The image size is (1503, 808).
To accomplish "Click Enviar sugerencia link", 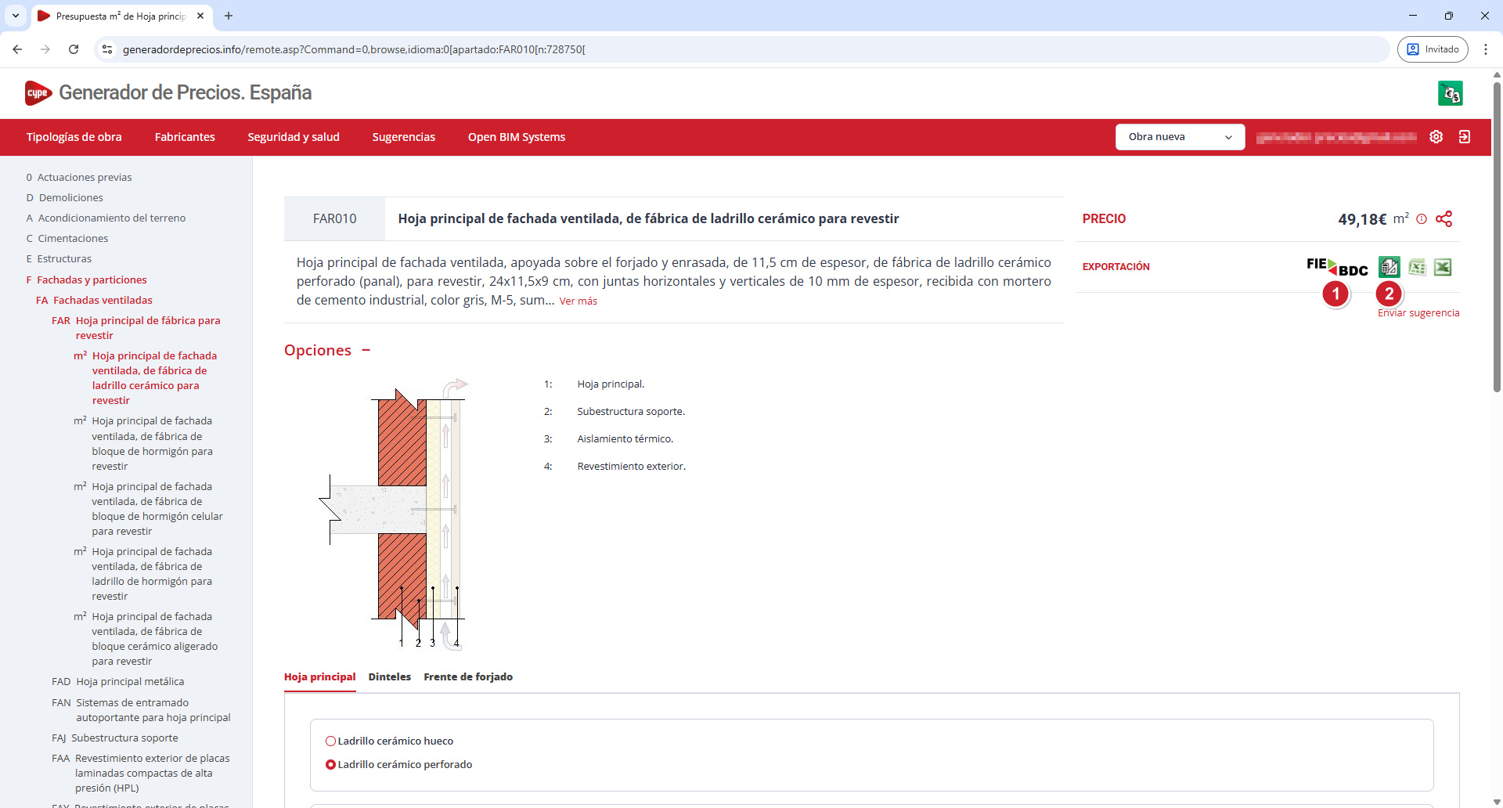I will click(x=1418, y=313).
